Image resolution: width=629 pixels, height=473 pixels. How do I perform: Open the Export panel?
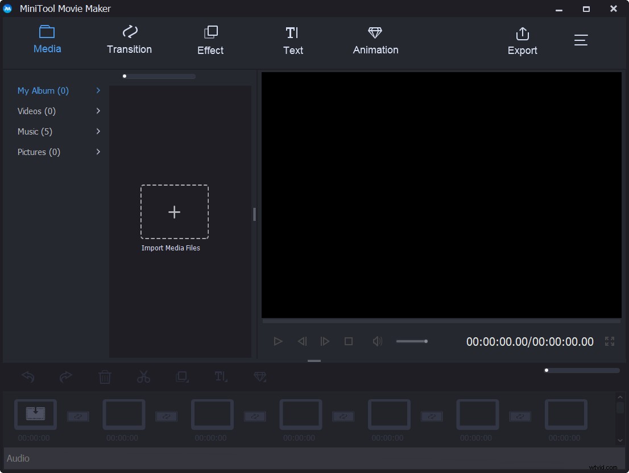coord(522,40)
